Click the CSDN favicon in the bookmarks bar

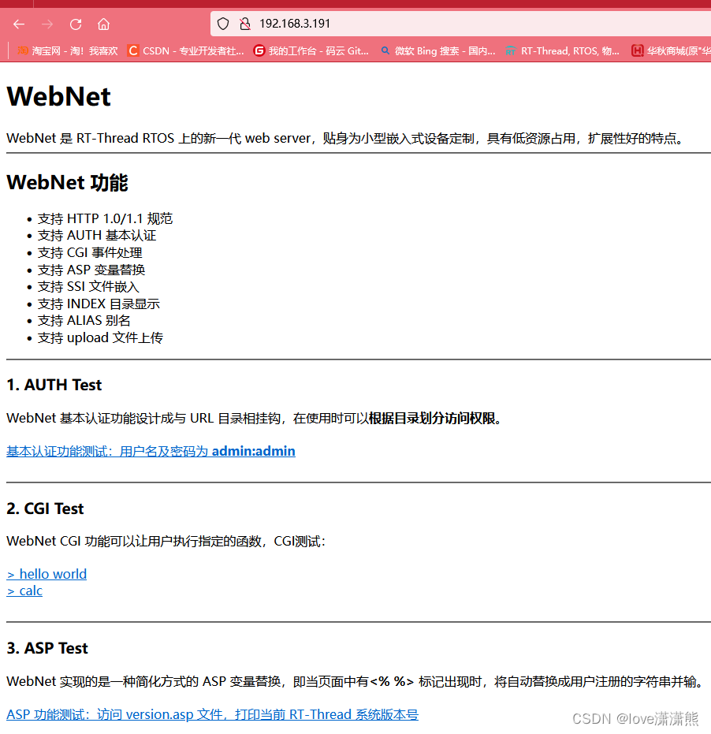[133, 50]
